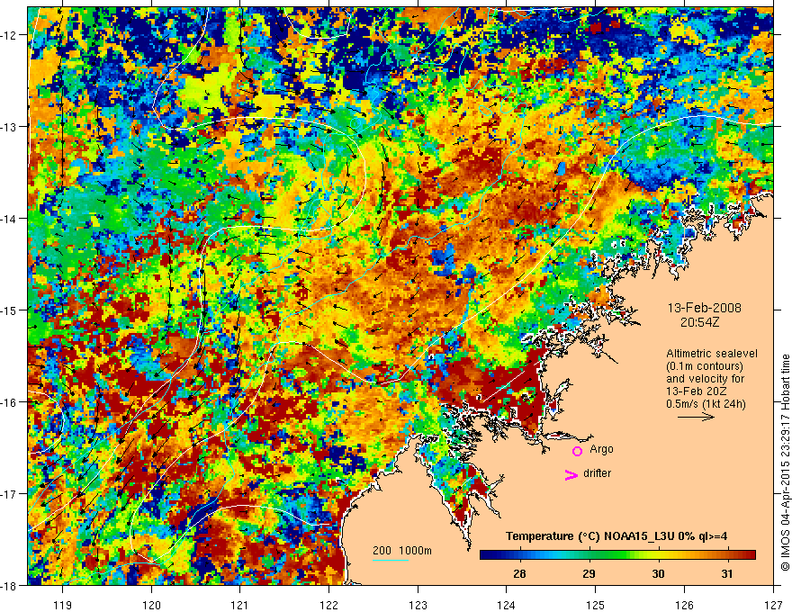
Task: Click the colorbar tick label 31
Action: tap(726, 573)
